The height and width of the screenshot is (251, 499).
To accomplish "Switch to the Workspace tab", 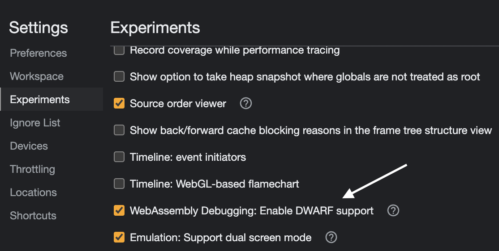I will [37, 76].
